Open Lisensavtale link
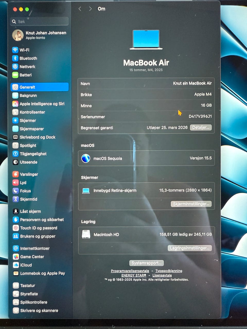This screenshot has width=247, height=329. [x=162, y=275]
